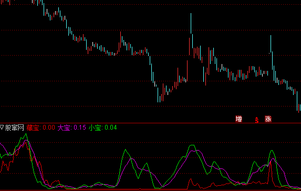
Task: Click the red line spike under the last green peak
Action: coord(271,166)
